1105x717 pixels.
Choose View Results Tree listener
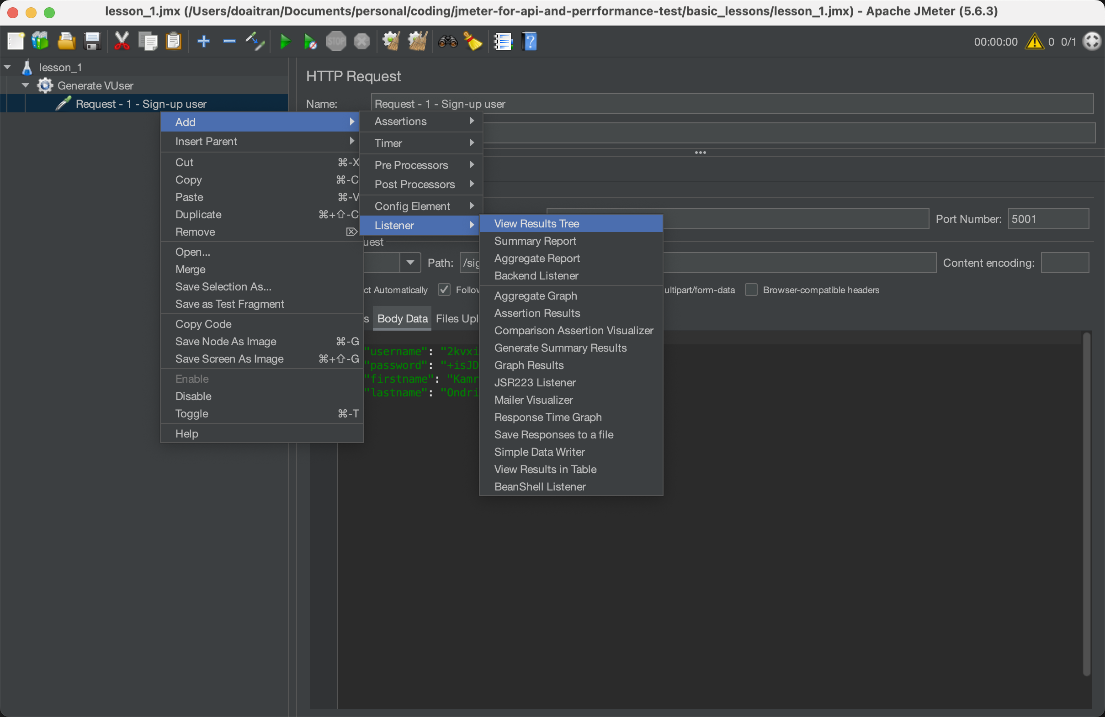[x=571, y=223]
